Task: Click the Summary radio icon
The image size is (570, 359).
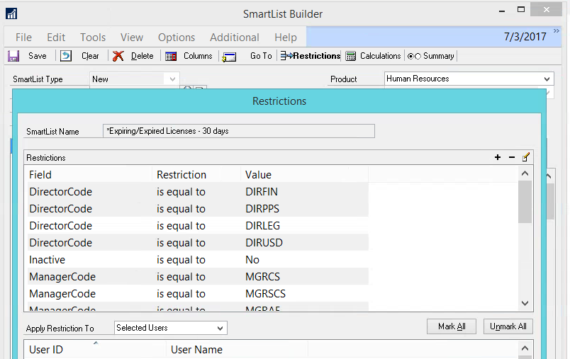Action: tap(414, 56)
